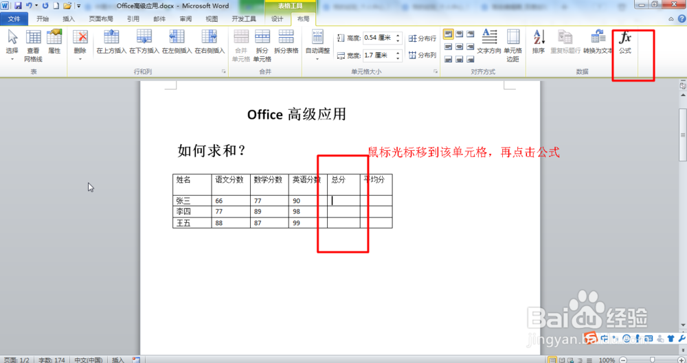This screenshot has width=687, height=363.
Task: Click the 开发工具 developer tab
Action: (244, 19)
